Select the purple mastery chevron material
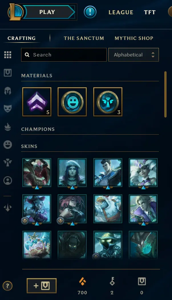Screen dimensions: 172x300 pos(37,102)
